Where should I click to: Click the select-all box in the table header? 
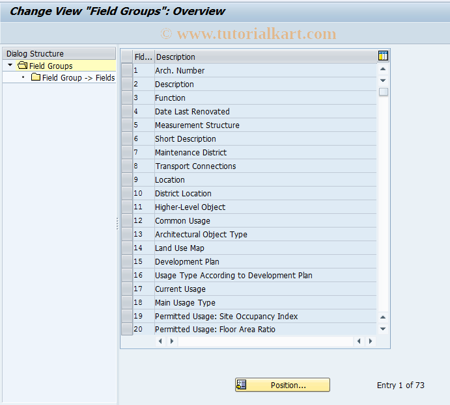pyautogui.click(x=127, y=57)
